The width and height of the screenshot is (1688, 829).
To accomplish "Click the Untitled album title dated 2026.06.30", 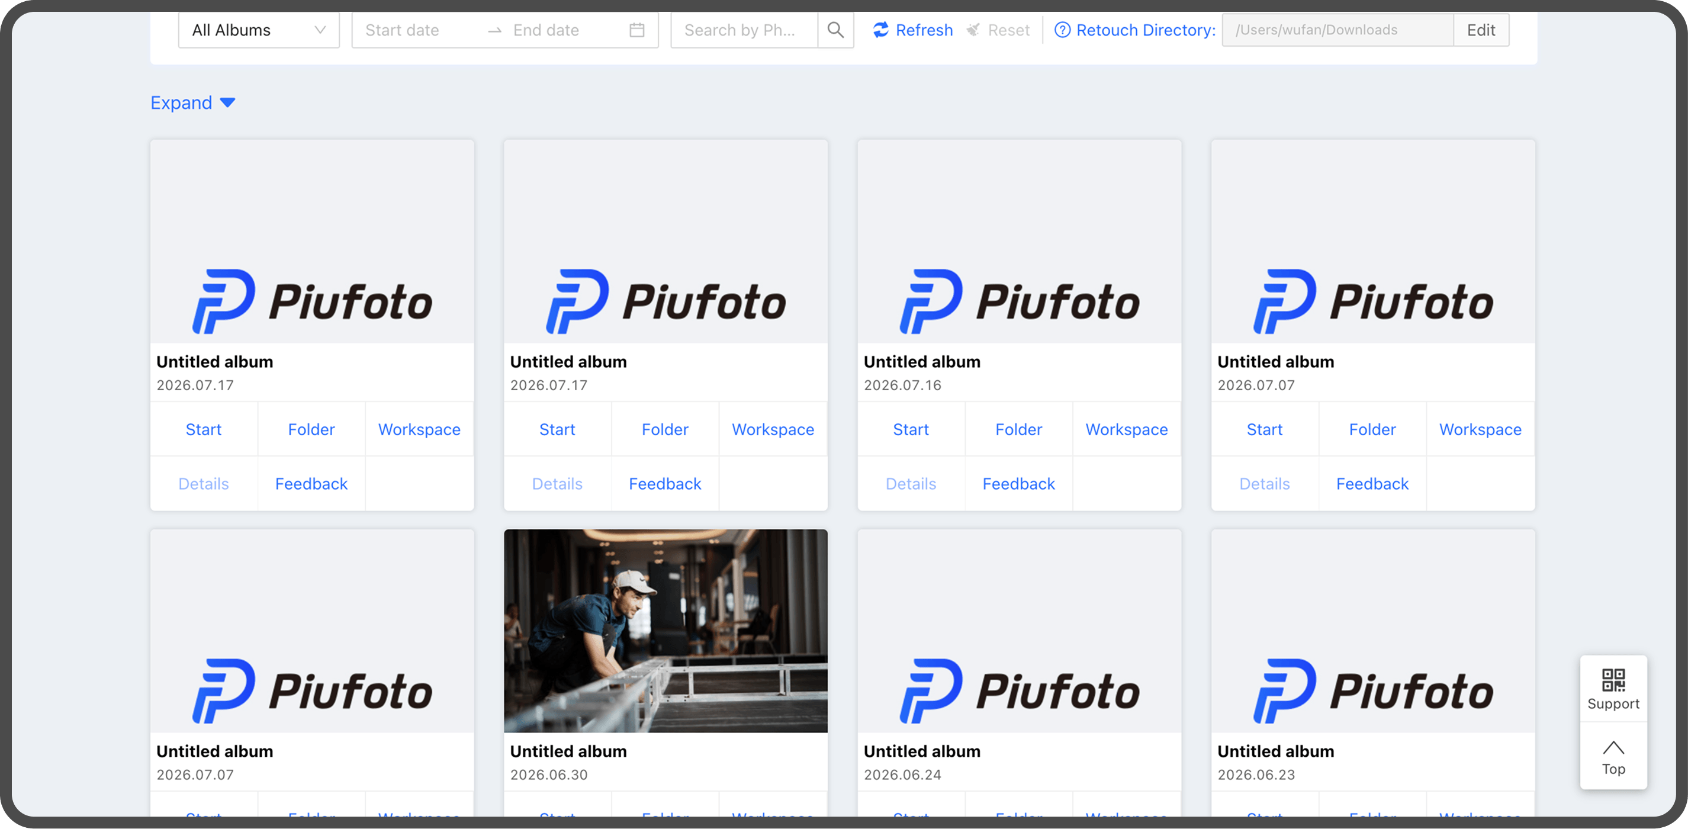I will 569,751.
